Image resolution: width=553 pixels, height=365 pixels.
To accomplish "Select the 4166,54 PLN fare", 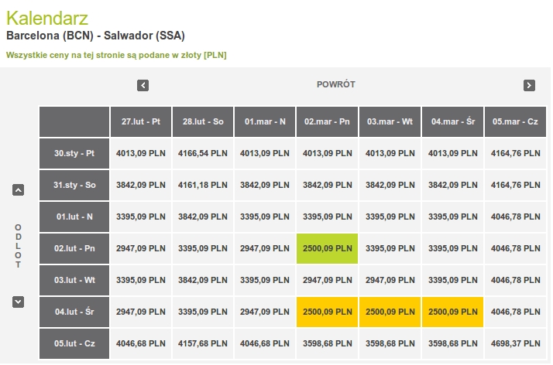I will point(203,153).
